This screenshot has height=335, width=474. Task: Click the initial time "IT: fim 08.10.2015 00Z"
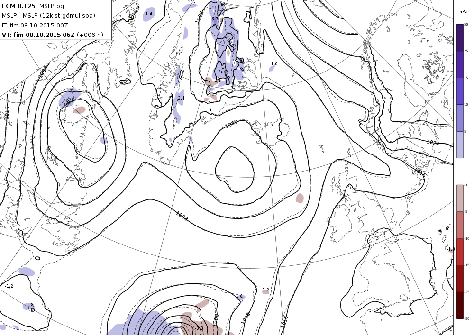click(x=35, y=25)
